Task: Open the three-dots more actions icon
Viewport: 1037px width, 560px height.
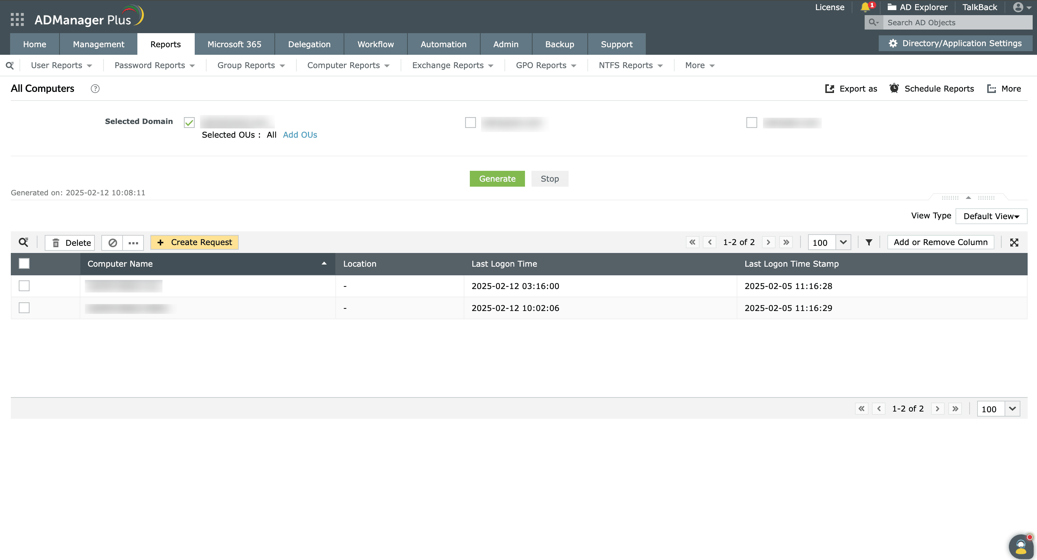Action: coord(133,243)
